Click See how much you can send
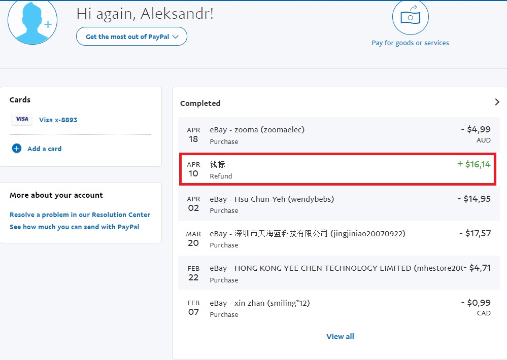 click(74, 227)
